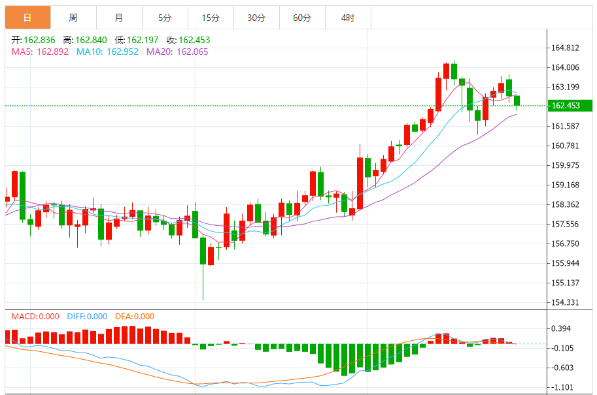Viewport: 597px width, 395px height.
Task: Click the DEA:0.000 indicator label
Action: 135,316
